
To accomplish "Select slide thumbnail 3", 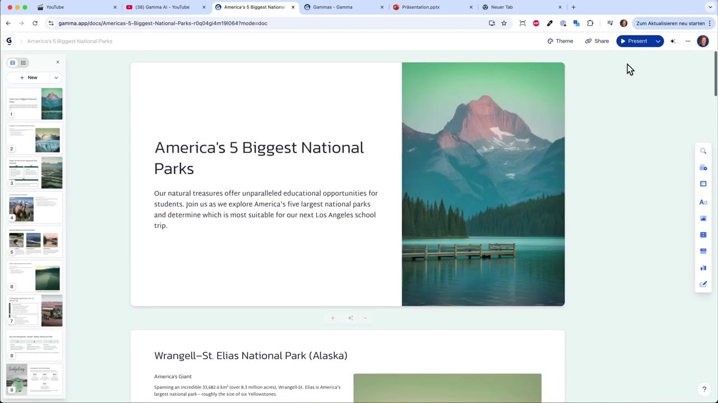I will click(x=35, y=172).
